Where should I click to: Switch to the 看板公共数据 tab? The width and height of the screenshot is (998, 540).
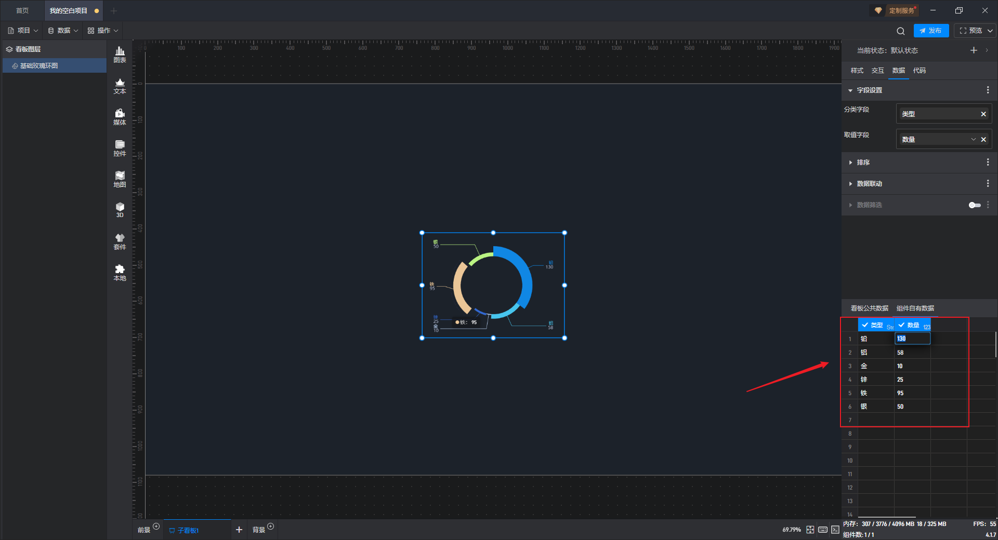(x=870, y=308)
